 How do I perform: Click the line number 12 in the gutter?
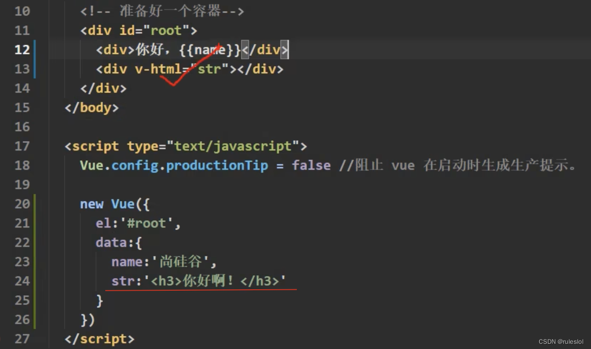[x=22, y=49]
